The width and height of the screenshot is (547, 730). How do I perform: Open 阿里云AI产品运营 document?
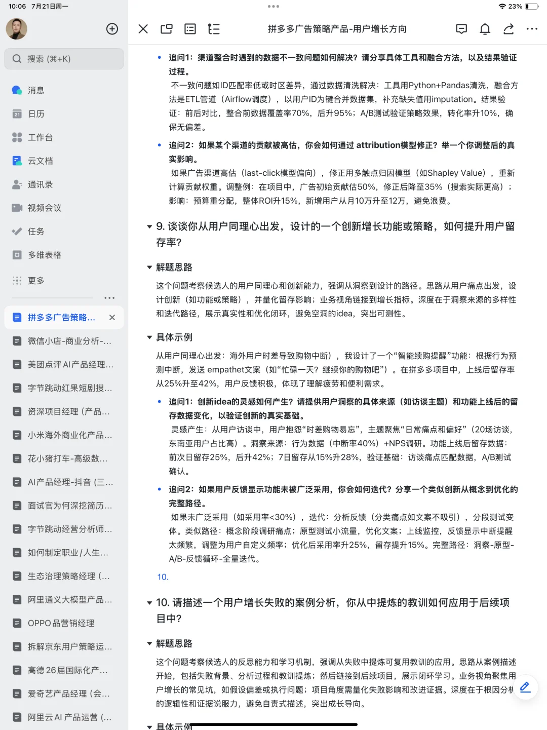pos(64,717)
